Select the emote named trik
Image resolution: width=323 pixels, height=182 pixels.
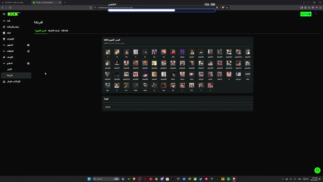pyautogui.click(x=192, y=85)
